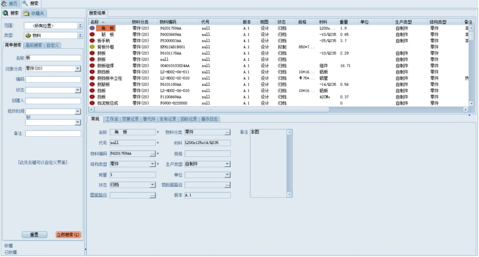The width and height of the screenshot is (479, 257).
Task: Click the green gear icon beside 背板外框
Action: click(x=92, y=47)
